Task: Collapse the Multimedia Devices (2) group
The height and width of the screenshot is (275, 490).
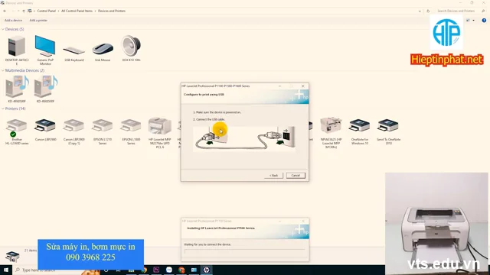Action: coord(3,70)
